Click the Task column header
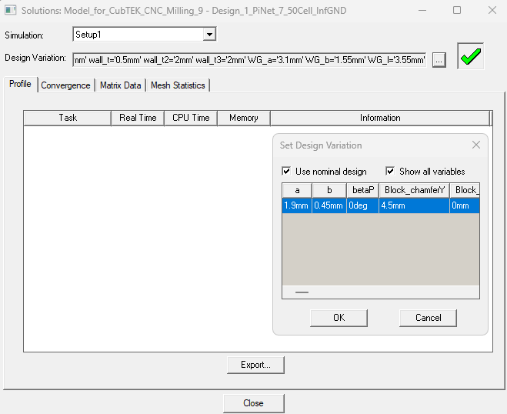Screen dimensions: 507x414 [68, 118]
